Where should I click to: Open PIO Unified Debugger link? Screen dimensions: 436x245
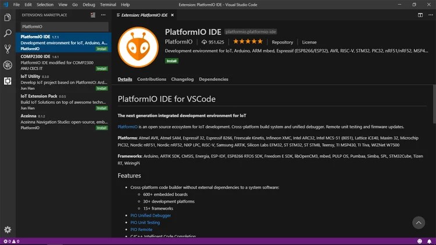tap(151, 215)
